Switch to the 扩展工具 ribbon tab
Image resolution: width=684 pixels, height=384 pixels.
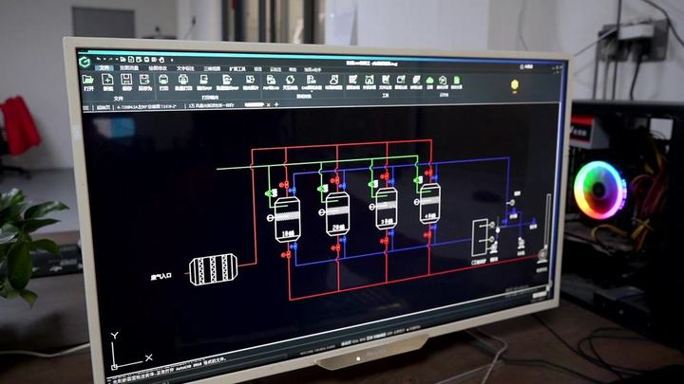[x=237, y=69]
